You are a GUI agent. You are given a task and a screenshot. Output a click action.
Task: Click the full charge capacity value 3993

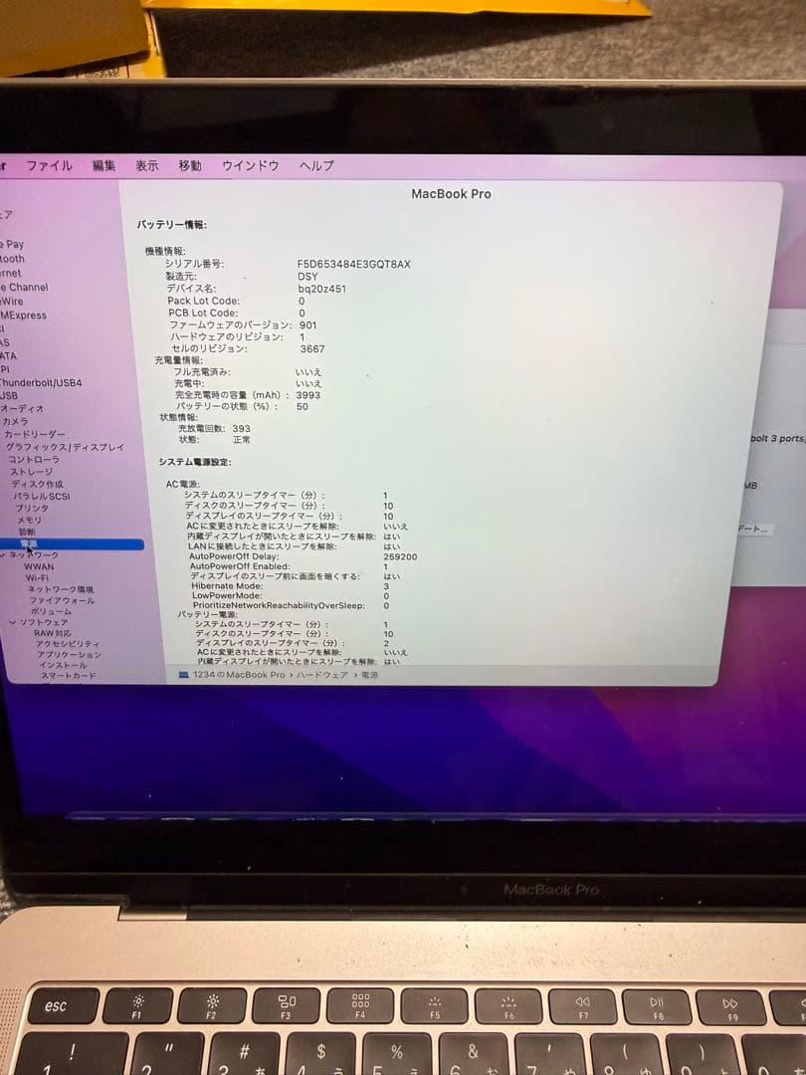tap(307, 395)
